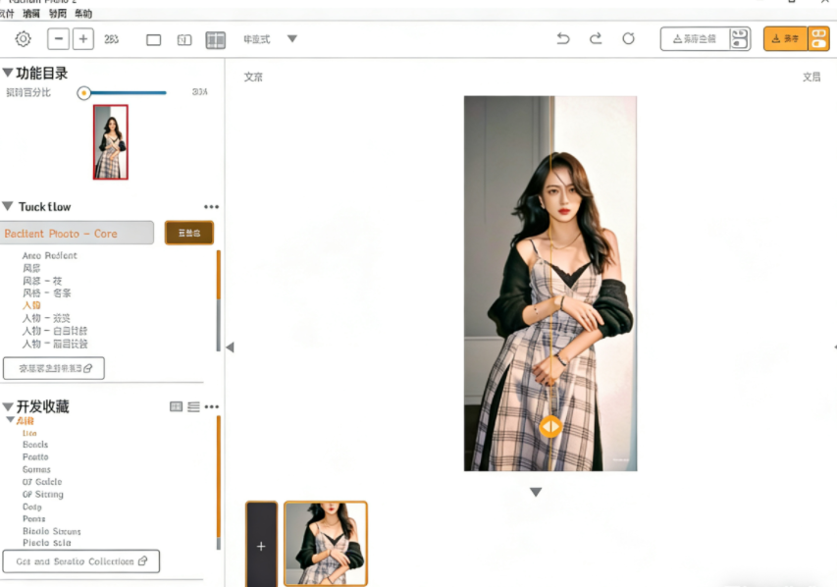The image size is (837, 587).
Task: Select the 人物 preset in list
Action: [32, 305]
